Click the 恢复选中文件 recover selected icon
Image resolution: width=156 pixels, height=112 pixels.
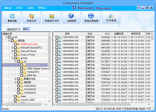(51, 16)
